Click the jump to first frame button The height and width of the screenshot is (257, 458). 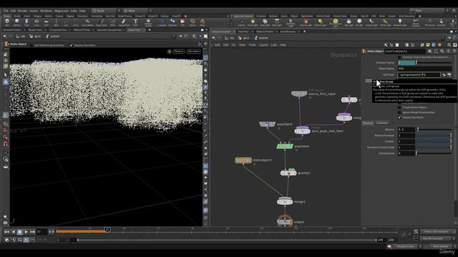click(6, 231)
